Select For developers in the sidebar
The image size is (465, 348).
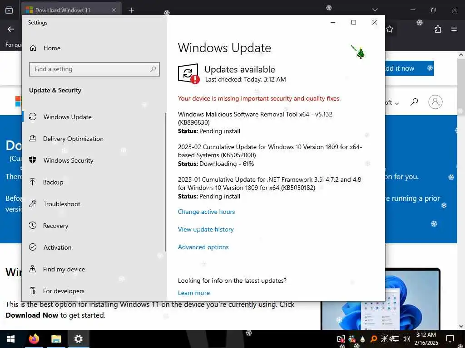[64, 291]
